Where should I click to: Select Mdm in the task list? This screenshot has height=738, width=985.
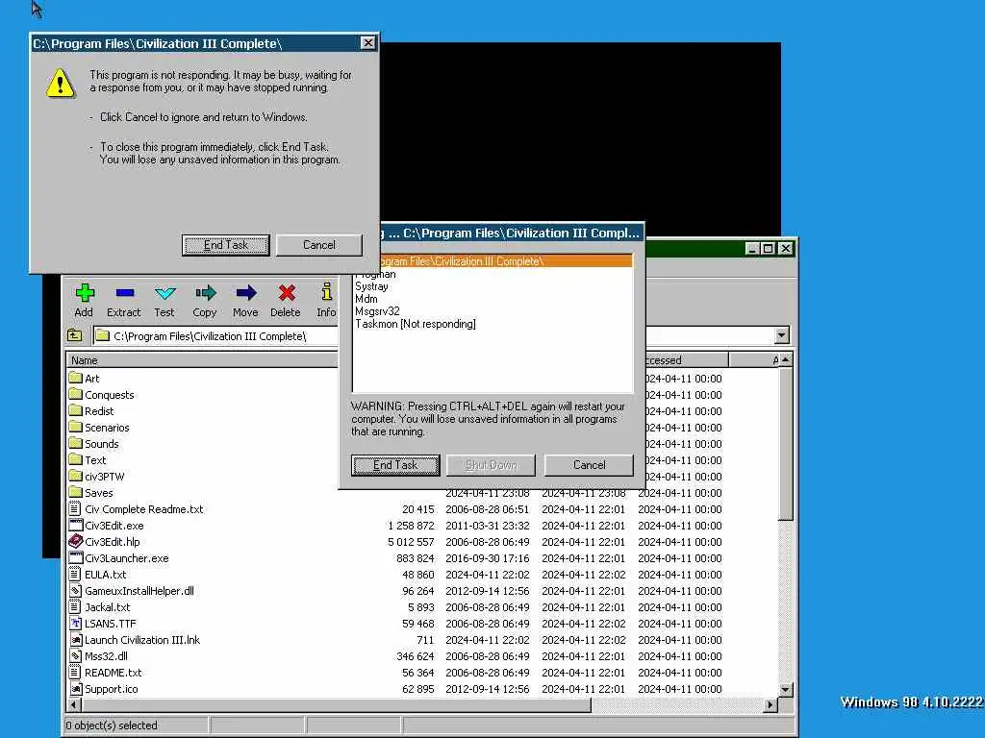[366, 299]
